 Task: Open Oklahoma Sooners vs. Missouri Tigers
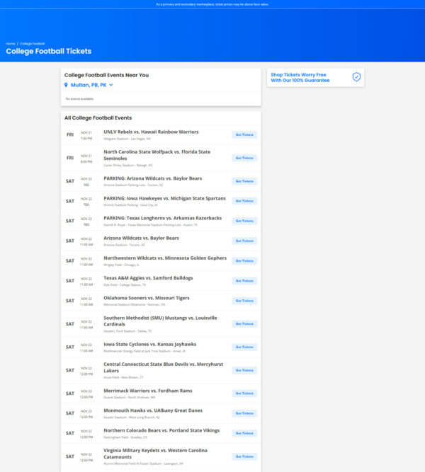click(147, 298)
